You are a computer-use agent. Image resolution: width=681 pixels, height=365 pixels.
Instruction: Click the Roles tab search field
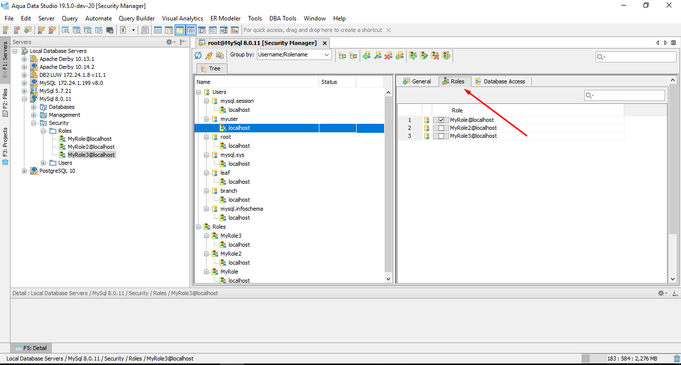pos(625,95)
